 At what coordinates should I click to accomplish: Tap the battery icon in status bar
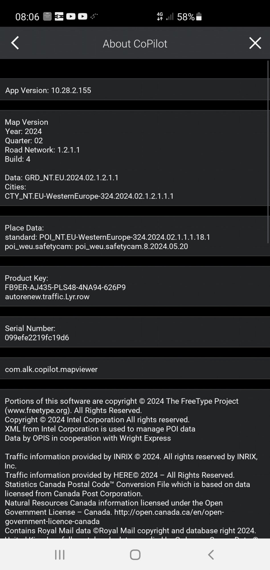[199, 17]
